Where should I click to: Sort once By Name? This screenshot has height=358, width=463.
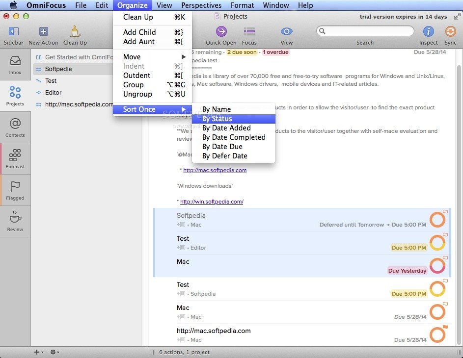(x=234, y=109)
